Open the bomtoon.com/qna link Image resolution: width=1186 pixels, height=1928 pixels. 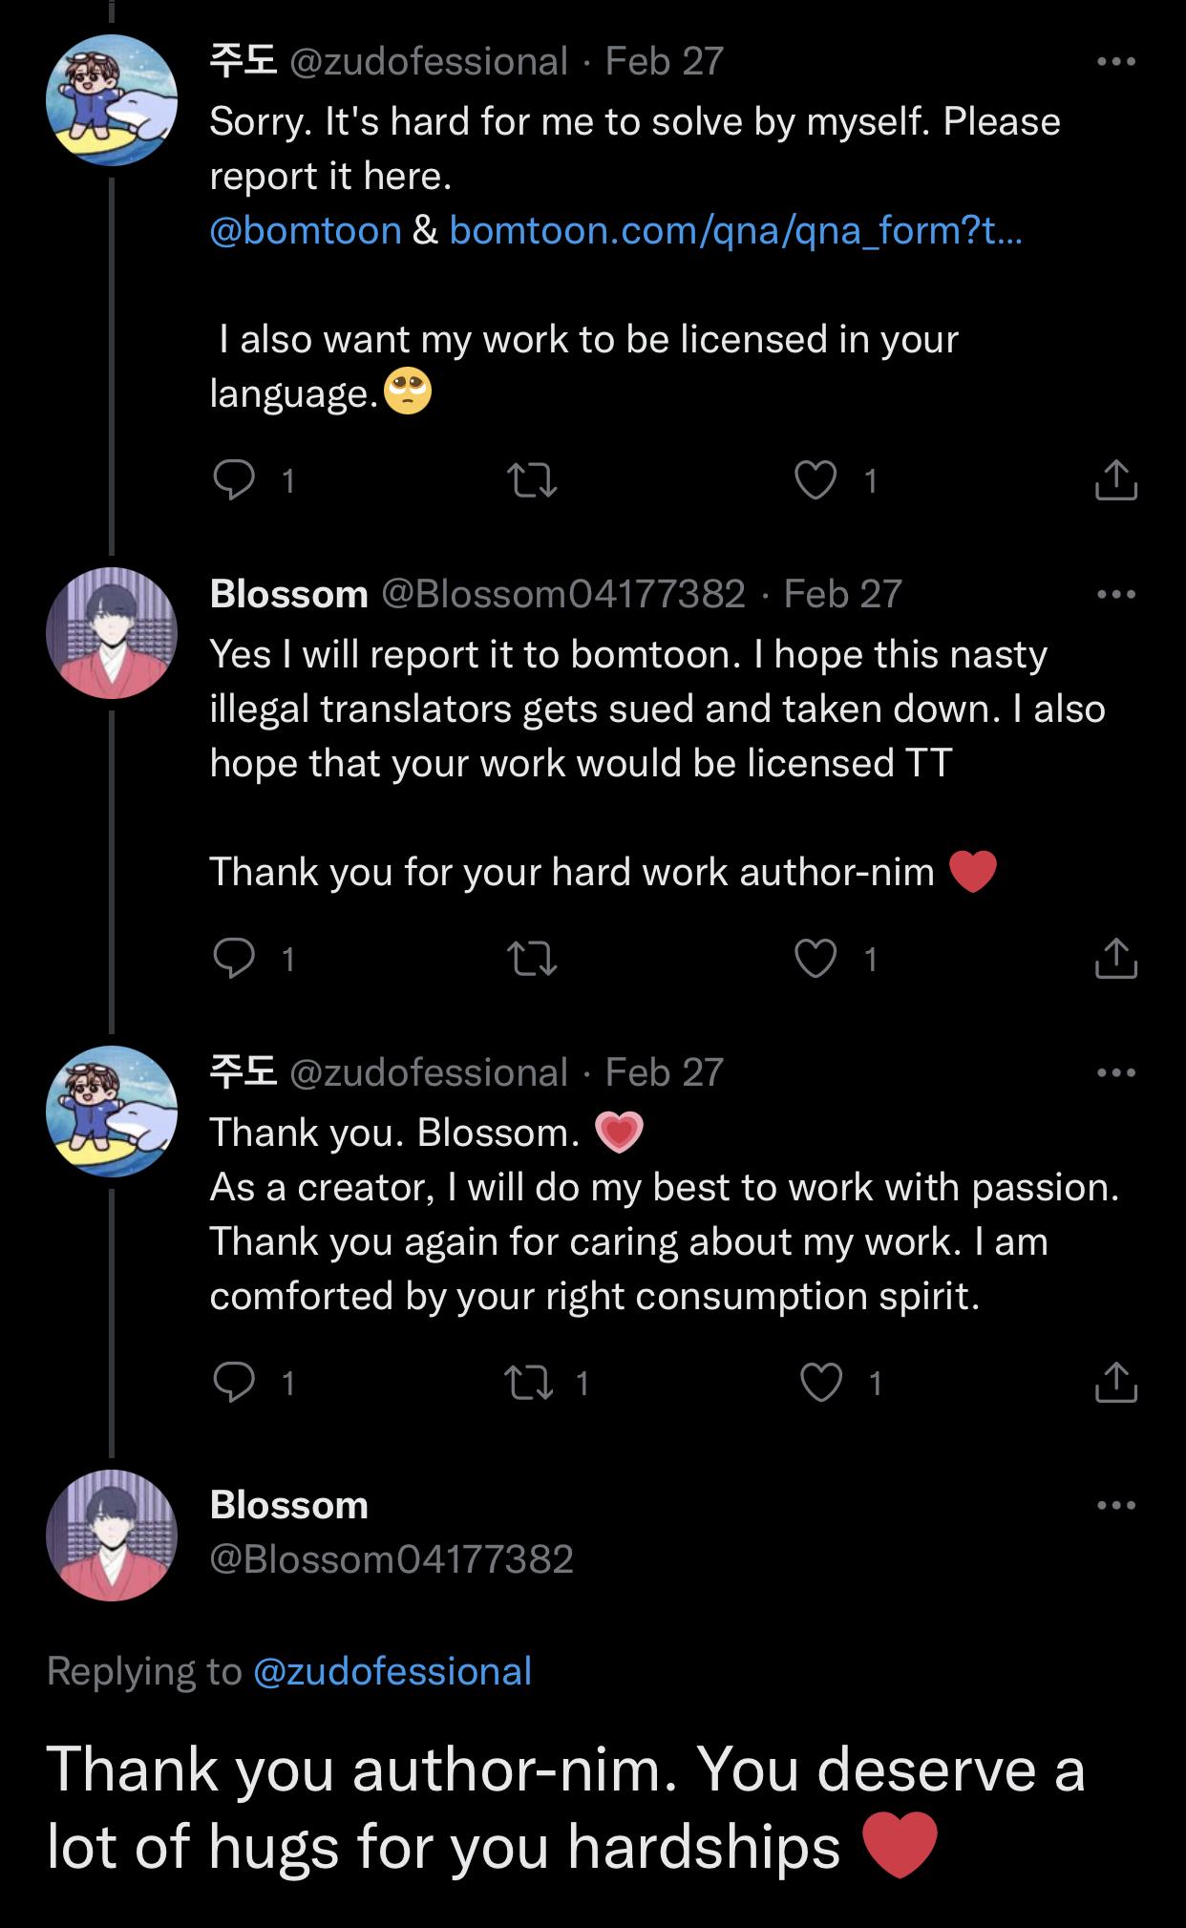(x=735, y=231)
